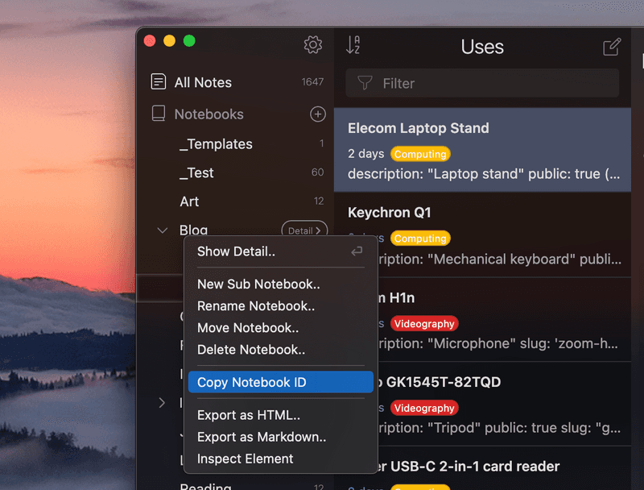
Task: Click Inspect Element menu item
Action: 246,459
